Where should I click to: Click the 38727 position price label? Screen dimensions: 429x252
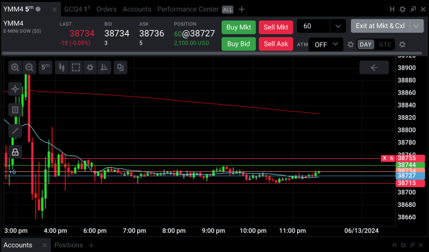(x=410, y=175)
